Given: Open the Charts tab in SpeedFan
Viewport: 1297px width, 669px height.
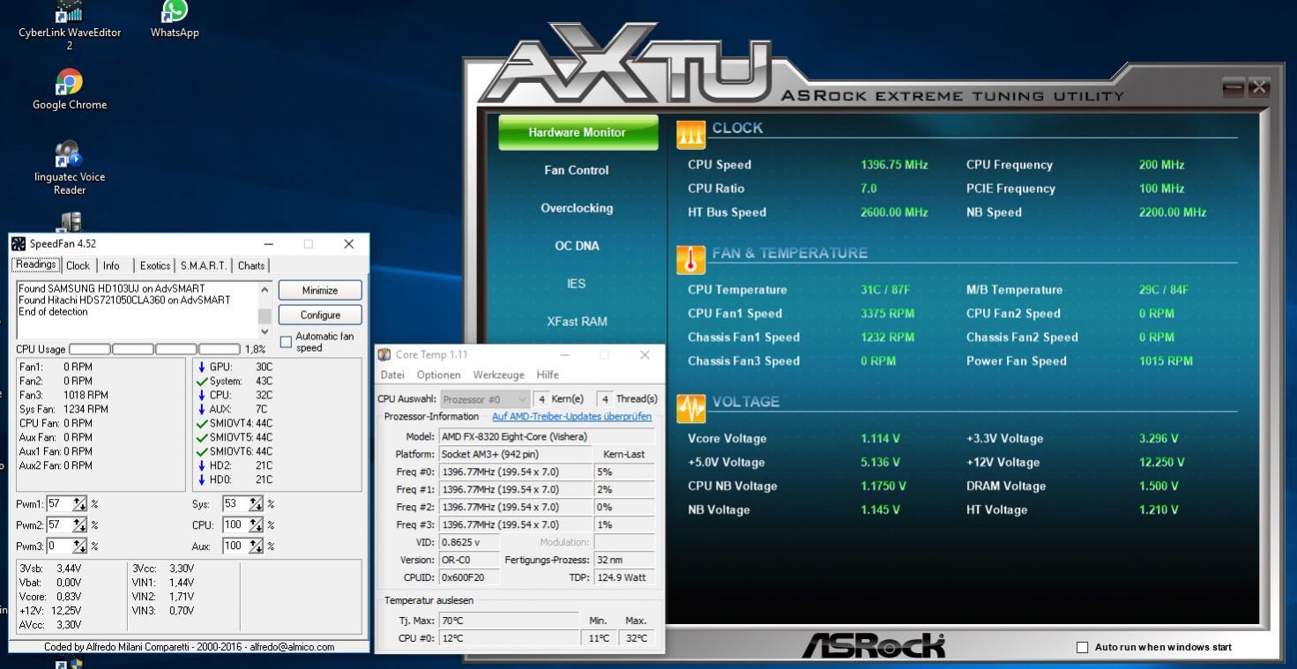Looking at the screenshot, I should click(251, 265).
